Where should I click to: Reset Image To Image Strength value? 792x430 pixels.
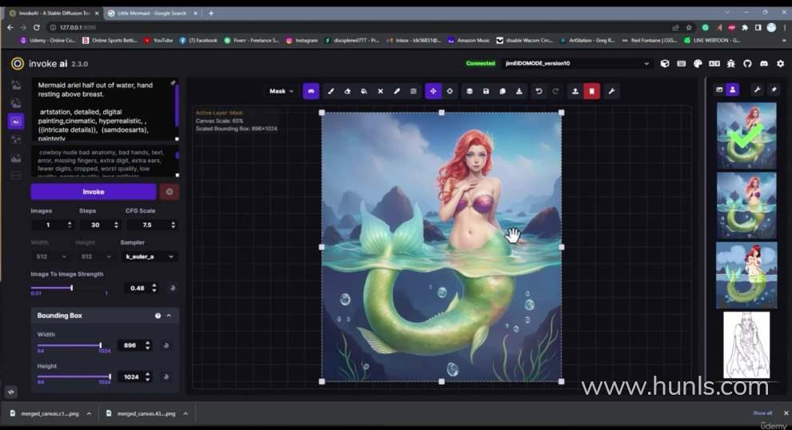173,289
